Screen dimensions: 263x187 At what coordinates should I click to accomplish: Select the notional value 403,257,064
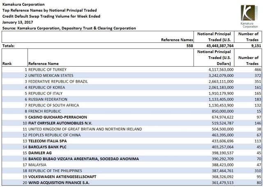pos(223,147)
